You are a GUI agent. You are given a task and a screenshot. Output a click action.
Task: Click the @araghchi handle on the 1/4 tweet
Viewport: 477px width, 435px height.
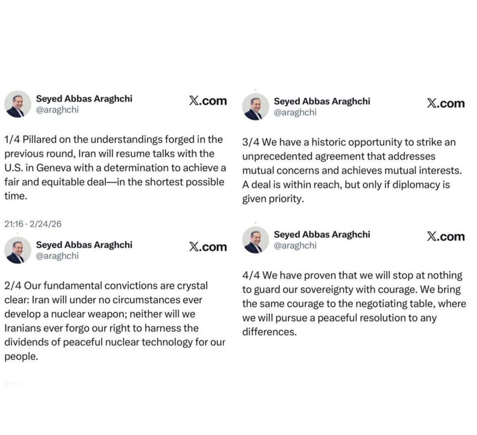tap(57, 110)
